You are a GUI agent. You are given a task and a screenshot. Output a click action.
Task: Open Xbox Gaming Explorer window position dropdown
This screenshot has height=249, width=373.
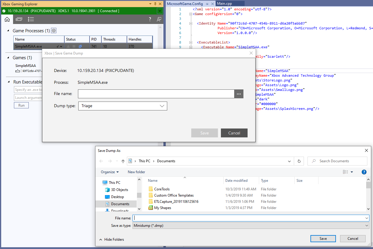pos(150,4)
